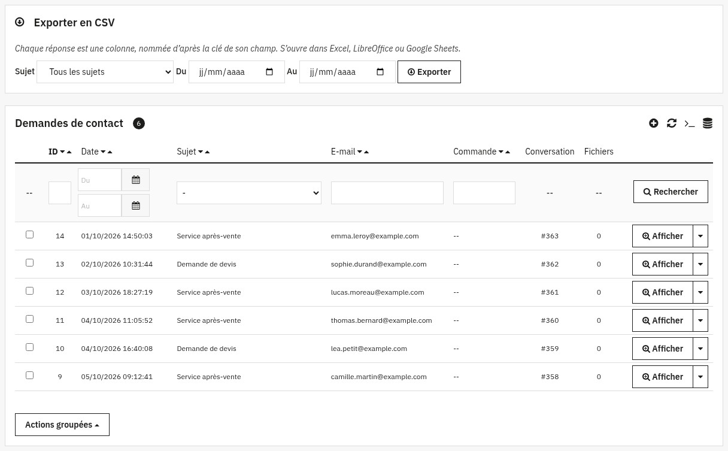
Task: Sort E-mail column descending arrow
Action: point(360,152)
